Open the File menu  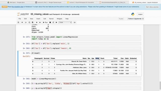[20, 19]
